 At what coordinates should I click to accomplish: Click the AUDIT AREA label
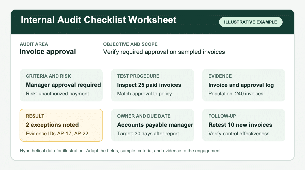tap(34, 44)
